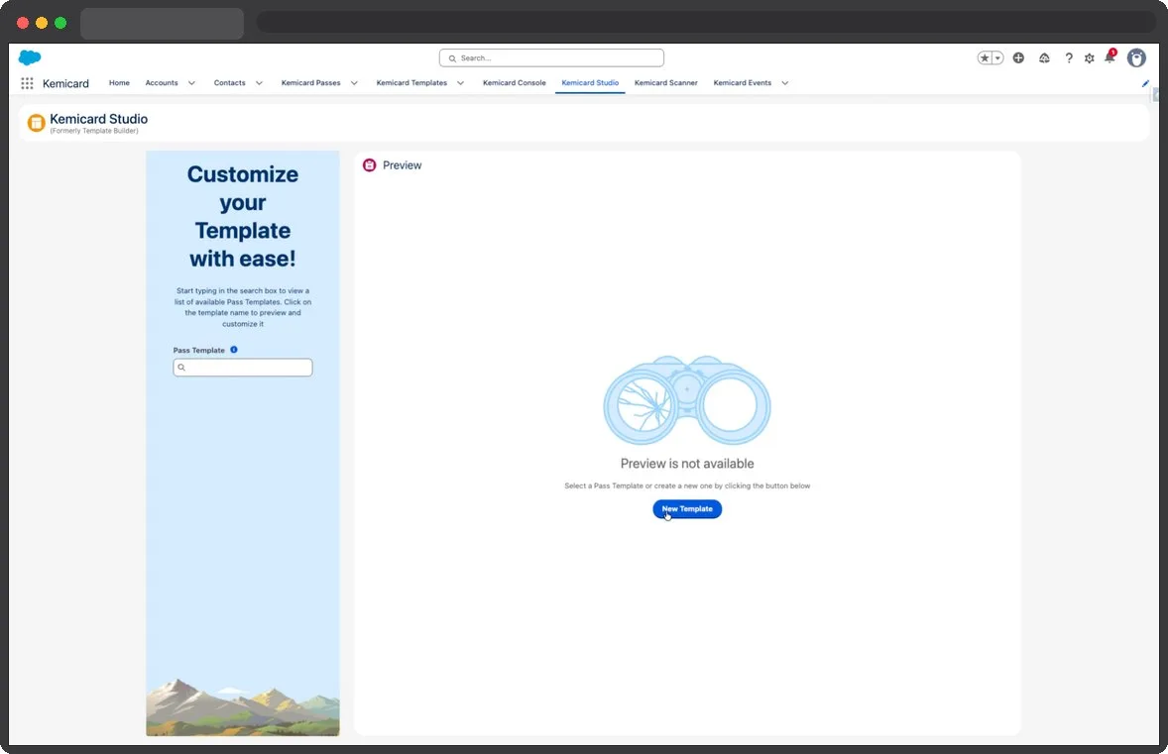Open the Help question mark icon
This screenshot has width=1168, height=754.
1069,58
